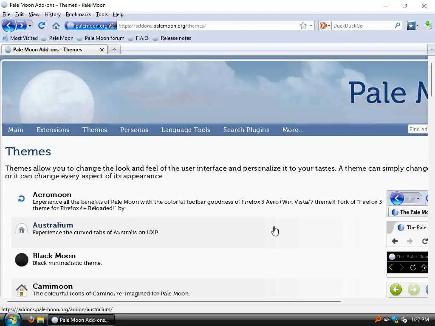Open the file explorer taskbar icon
The height and width of the screenshot is (326, 435).
tap(41, 320)
